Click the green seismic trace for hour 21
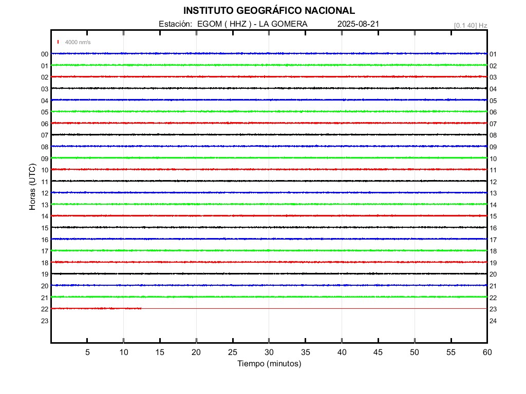Screen dimensions: 526x394 [x=269, y=297]
